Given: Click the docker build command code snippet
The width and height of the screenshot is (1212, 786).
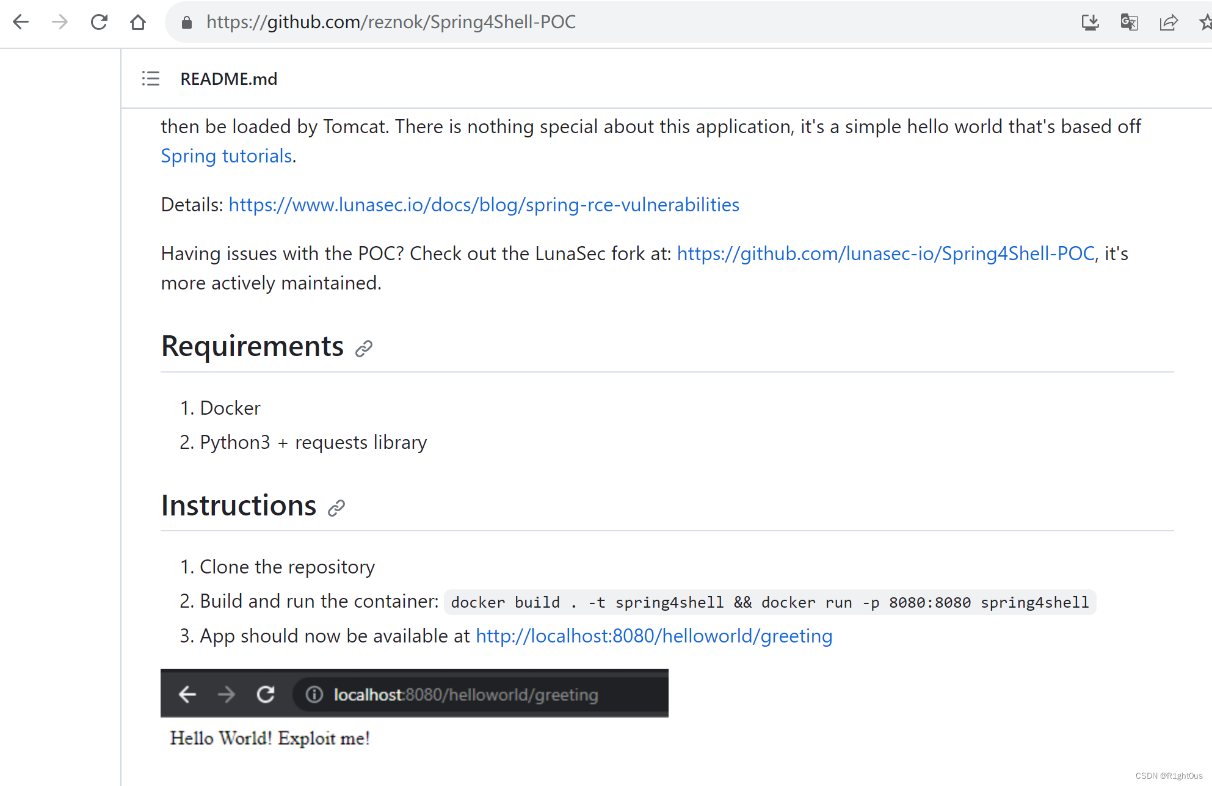Looking at the screenshot, I should 770,602.
